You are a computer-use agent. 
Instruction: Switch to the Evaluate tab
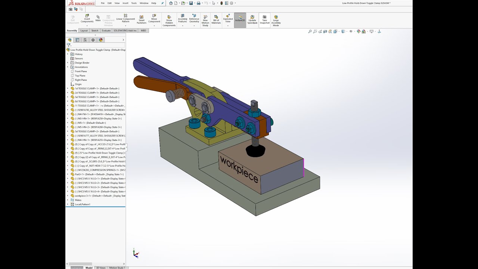point(106,31)
